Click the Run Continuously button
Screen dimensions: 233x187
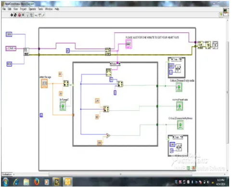click(x=15, y=15)
